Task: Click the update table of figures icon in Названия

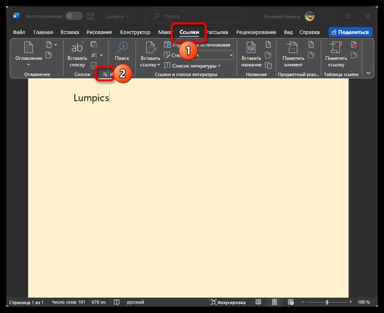Action: [268, 55]
